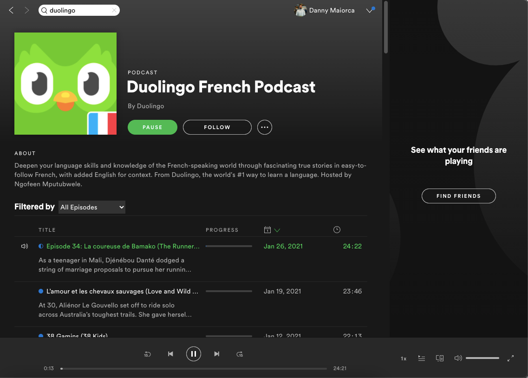Open the Connect to a device panel
Screen dimensions: 528x378
click(439, 358)
